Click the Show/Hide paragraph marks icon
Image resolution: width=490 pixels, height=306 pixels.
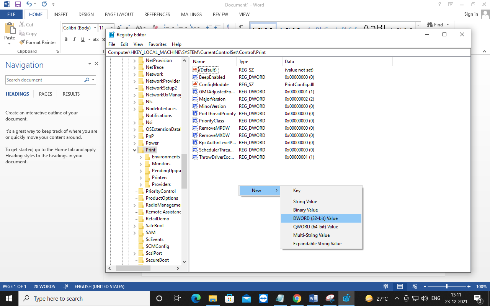tap(241, 28)
